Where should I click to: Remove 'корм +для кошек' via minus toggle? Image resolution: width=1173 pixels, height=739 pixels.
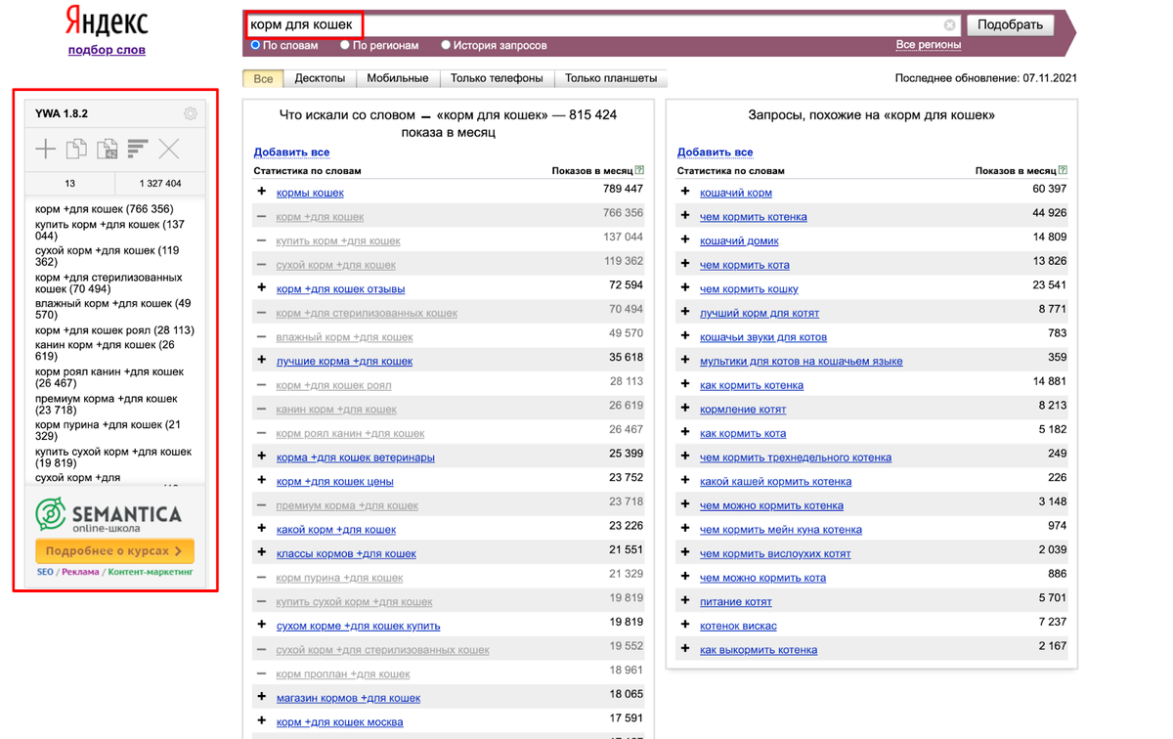(x=262, y=216)
